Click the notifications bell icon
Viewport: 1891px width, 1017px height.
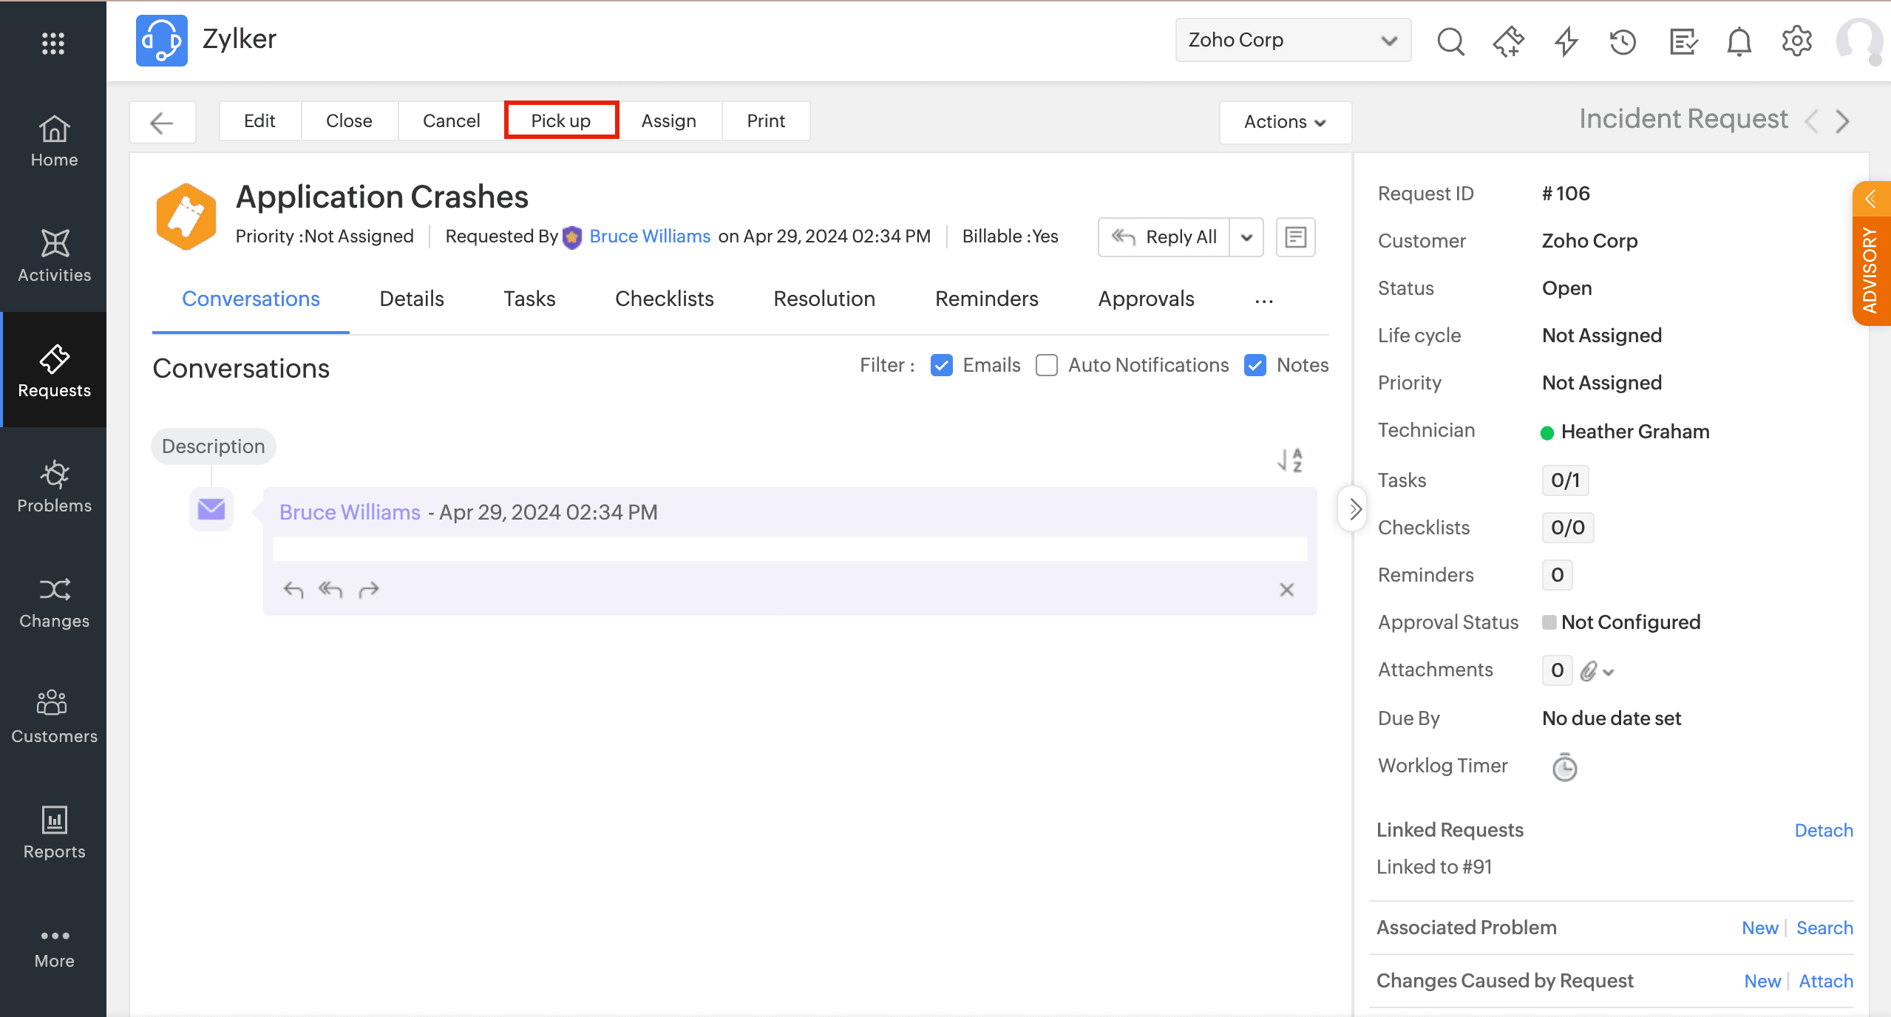click(1739, 41)
